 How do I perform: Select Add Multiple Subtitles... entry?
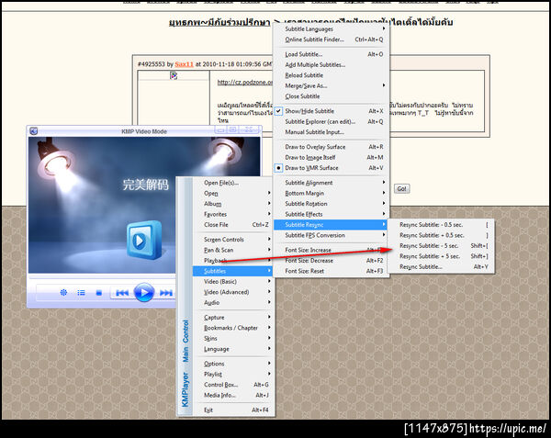tap(331, 64)
